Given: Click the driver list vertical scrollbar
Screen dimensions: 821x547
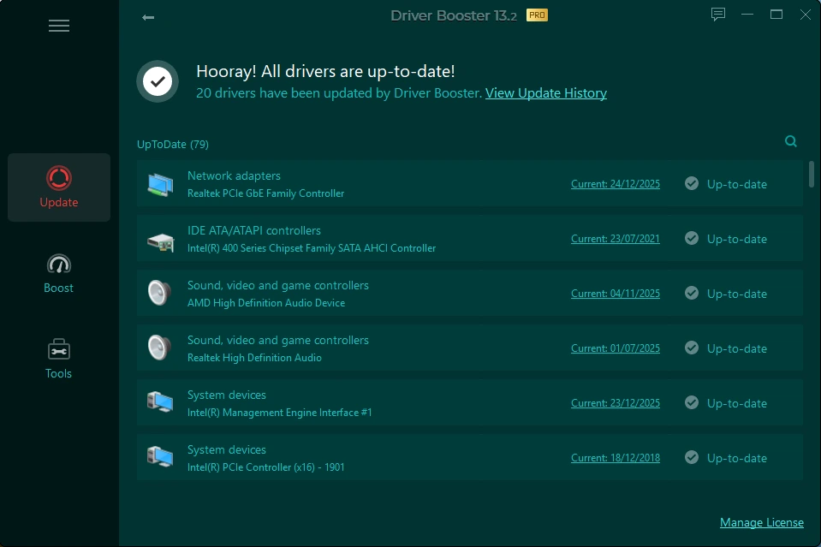Looking at the screenshot, I should 812,174.
